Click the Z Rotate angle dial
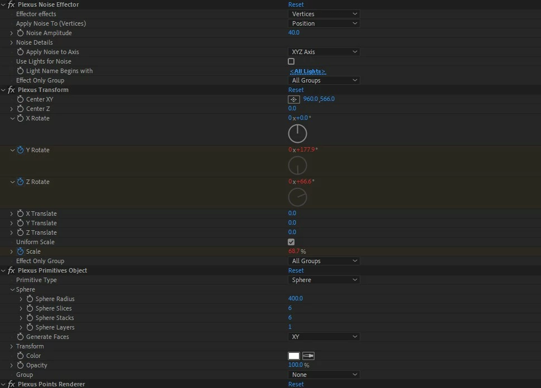 (297, 197)
